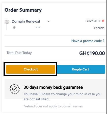The width and height of the screenshot is (107, 114).
Task: Proceed with the orange Checkout button
Action: (x=31, y=69)
